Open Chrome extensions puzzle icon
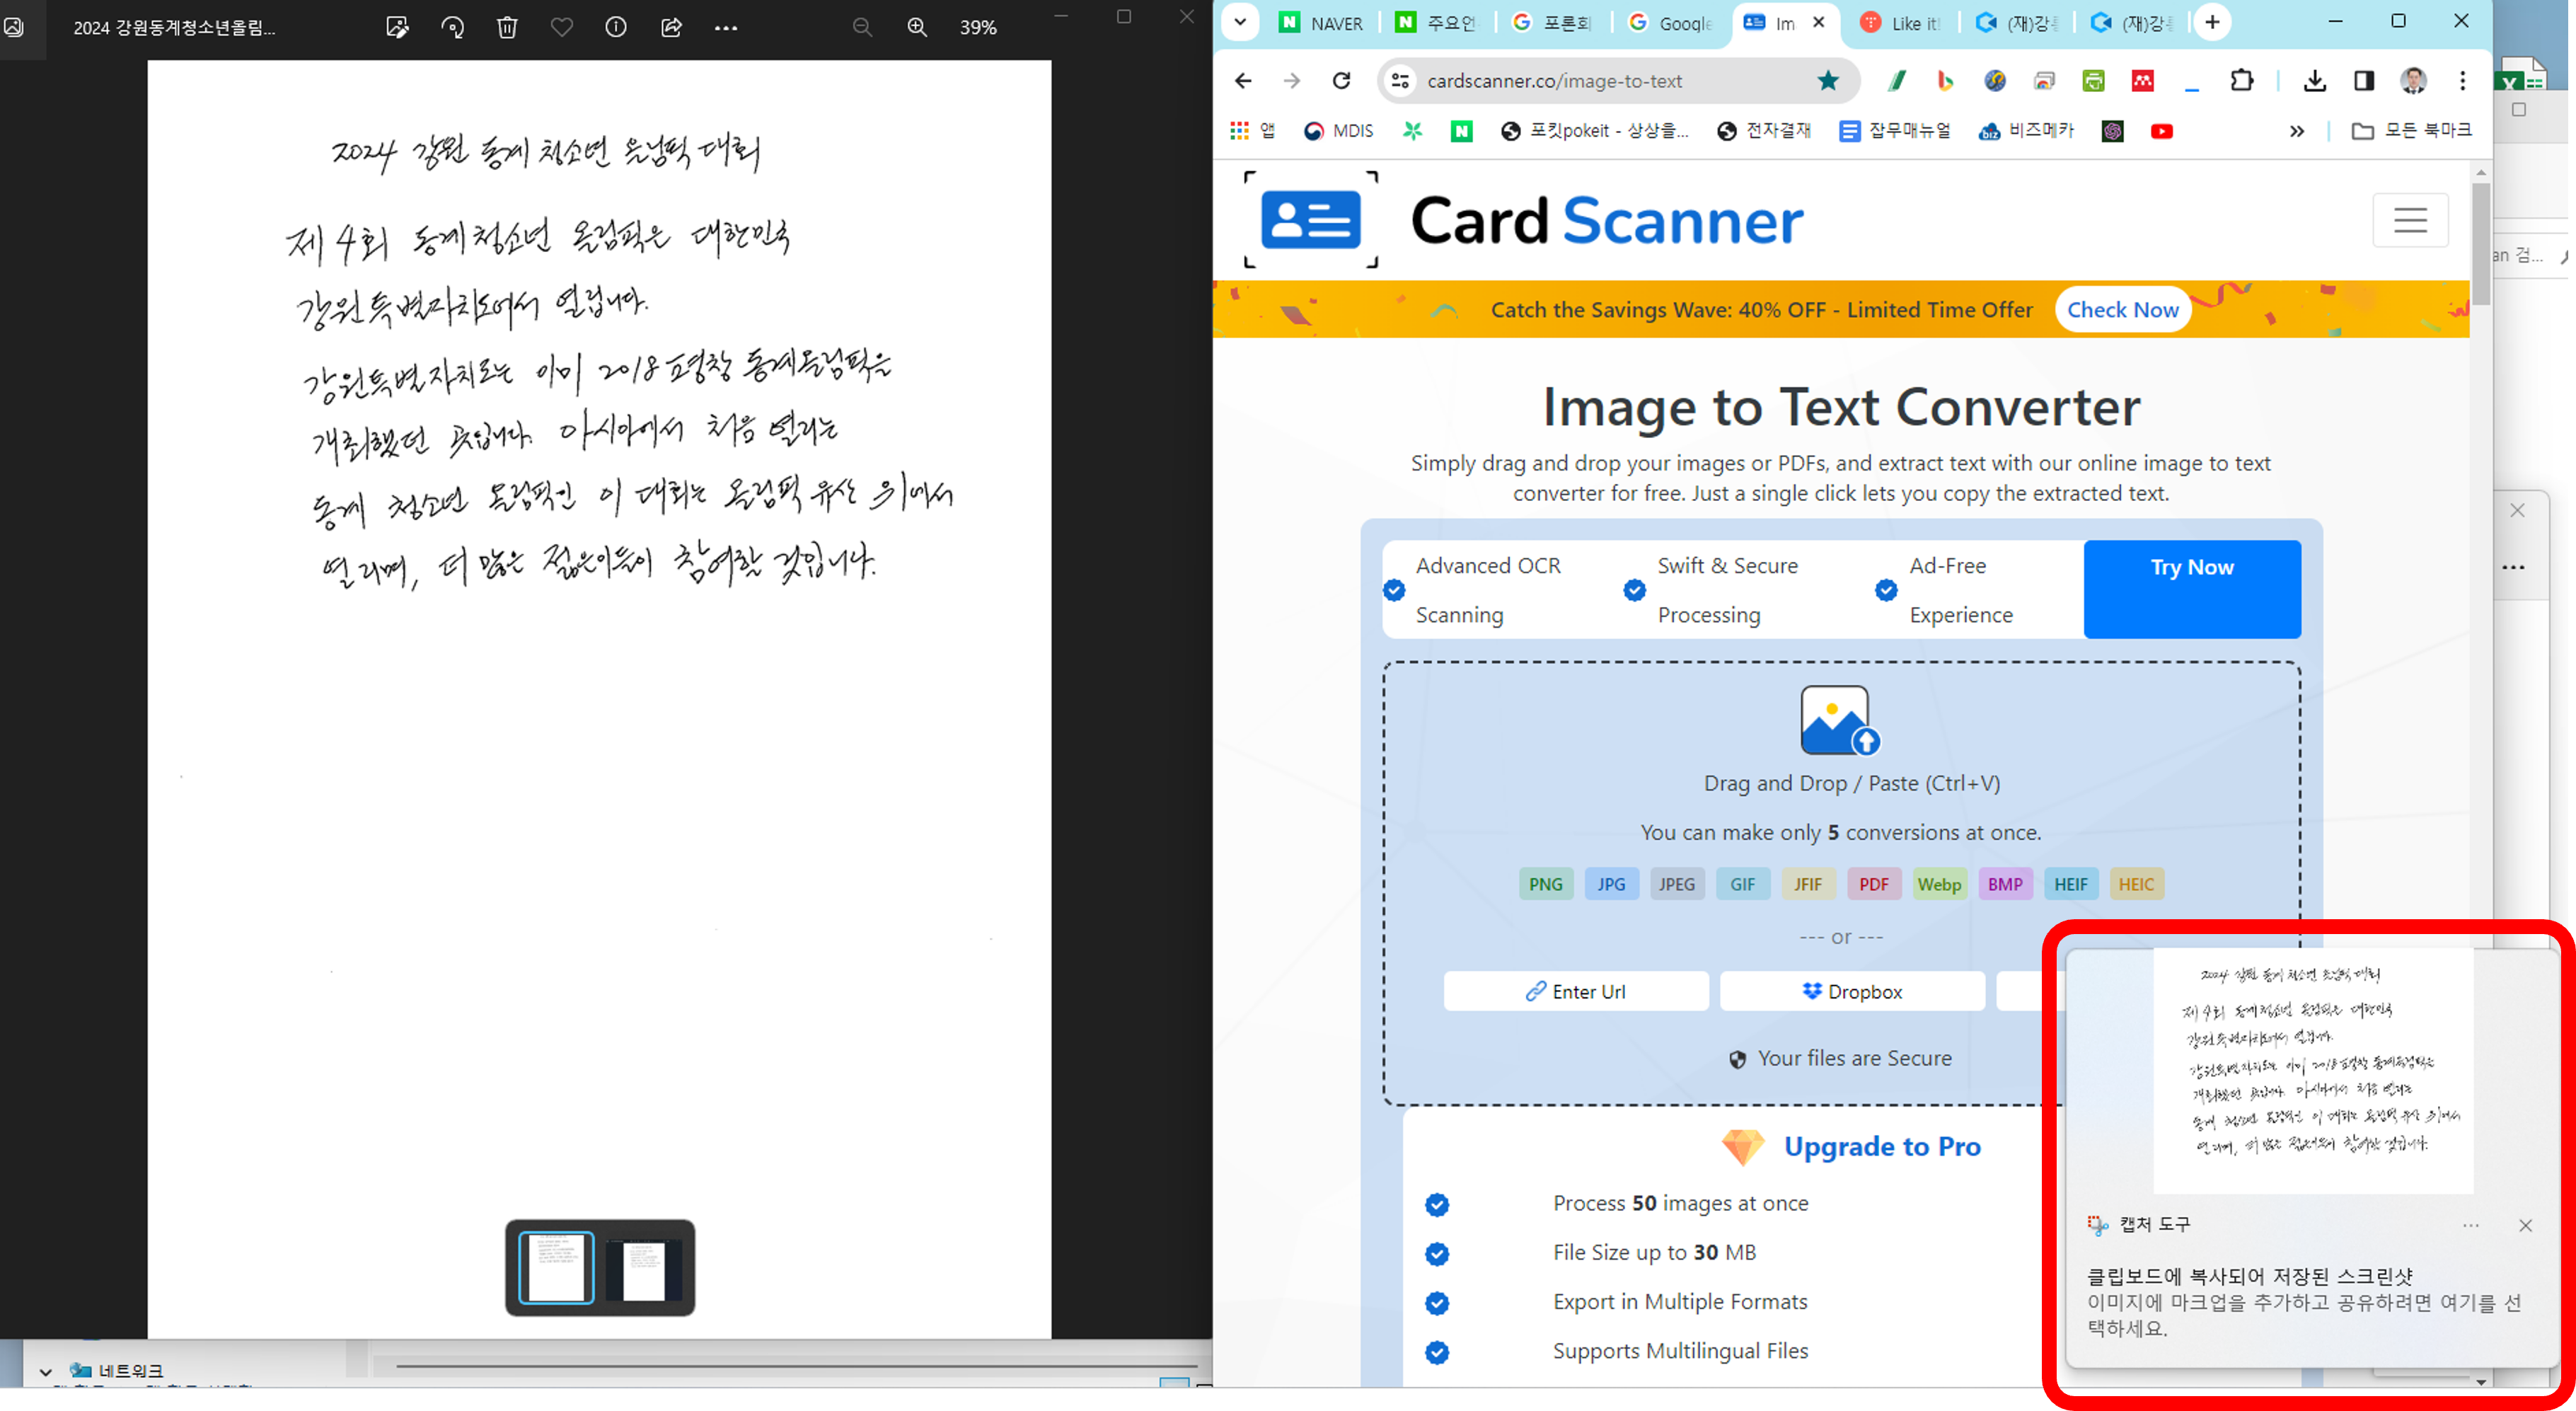 2241,81
